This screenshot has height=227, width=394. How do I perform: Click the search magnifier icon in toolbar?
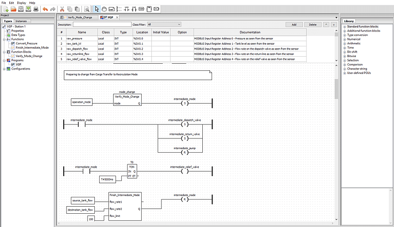[87, 9]
